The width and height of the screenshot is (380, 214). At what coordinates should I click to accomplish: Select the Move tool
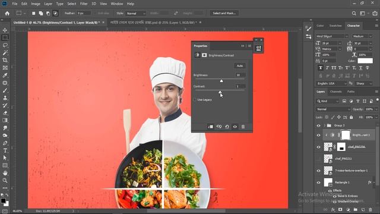point(5,30)
